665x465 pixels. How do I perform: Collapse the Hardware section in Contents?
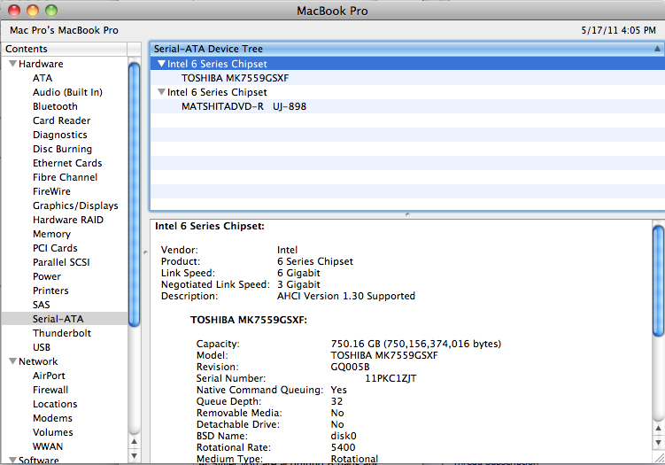tap(12, 64)
